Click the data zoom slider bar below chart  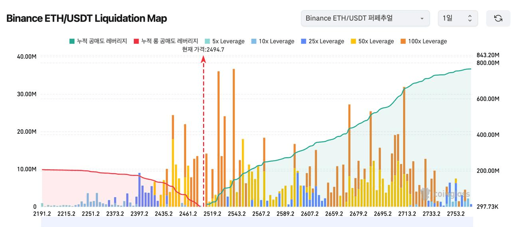point(257,222)
